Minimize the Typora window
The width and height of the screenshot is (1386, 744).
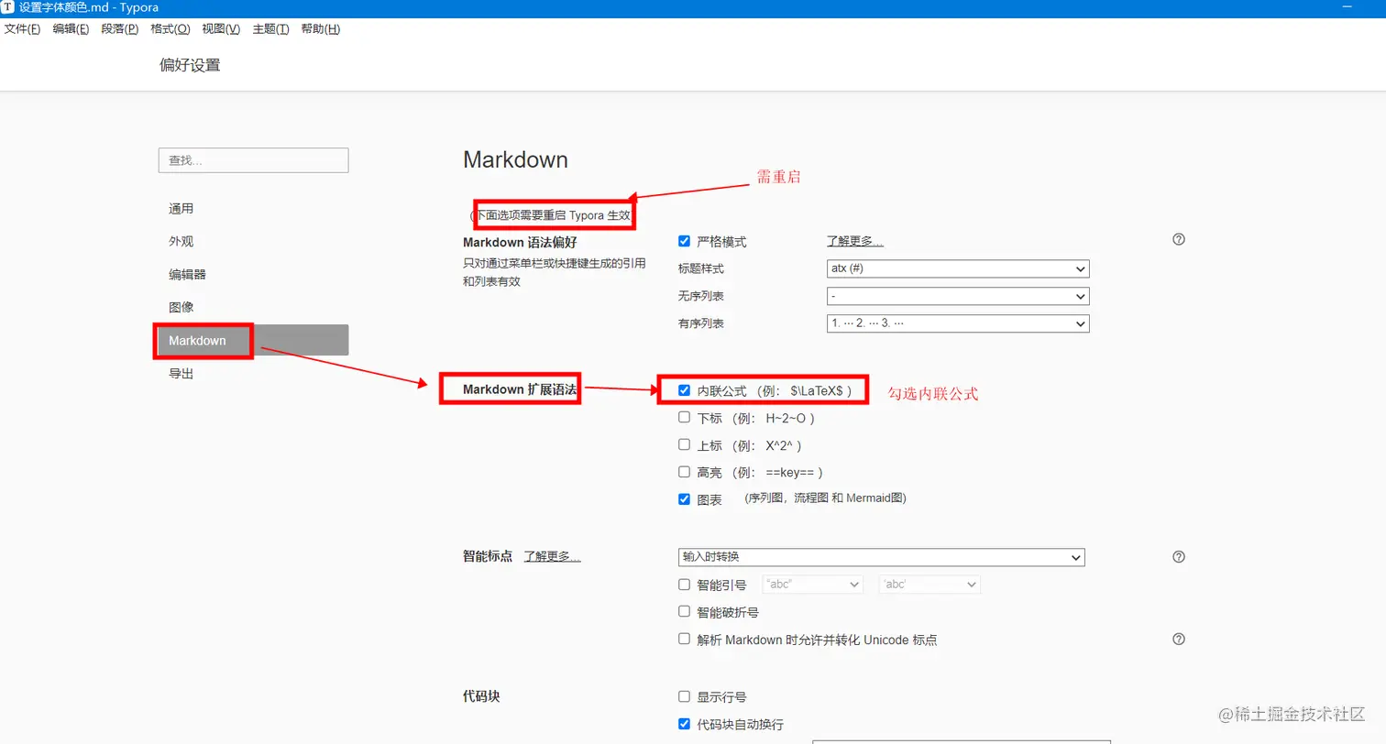(x=1347, y=7)
